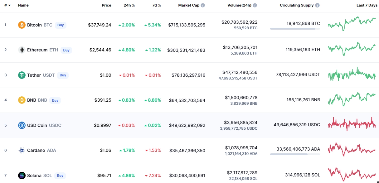Click Cardano's circulating supply progress bar
The width and height of the screenshot is (379, 183).
[295, 154]
